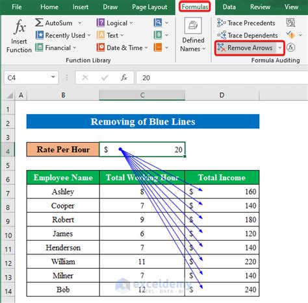The width and height of the screenshot is (308, 303).
Task: Open the Insert Function dialog
Action: pyautogui.click(x=19, y=36)
